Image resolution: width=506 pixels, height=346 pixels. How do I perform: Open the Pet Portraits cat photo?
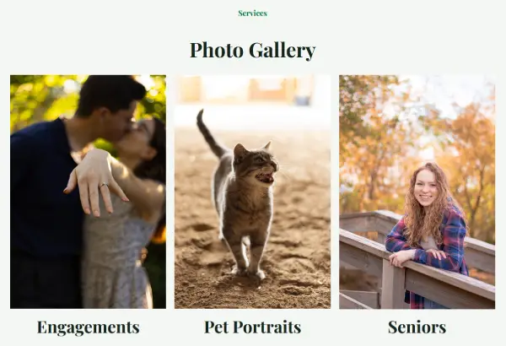252,192
